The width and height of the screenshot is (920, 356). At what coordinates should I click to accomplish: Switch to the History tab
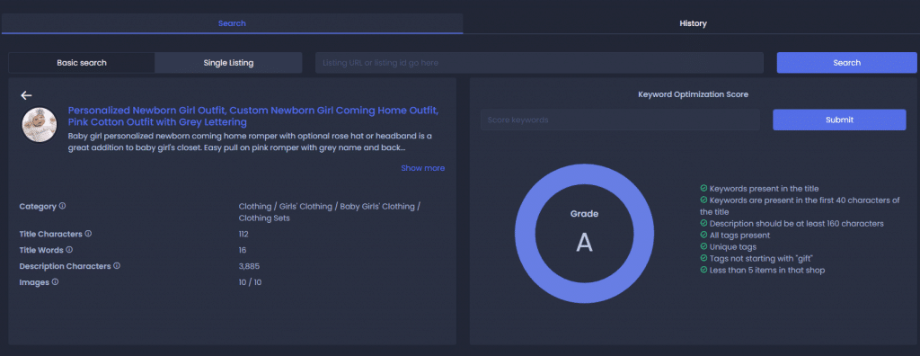tap(693, 23)
